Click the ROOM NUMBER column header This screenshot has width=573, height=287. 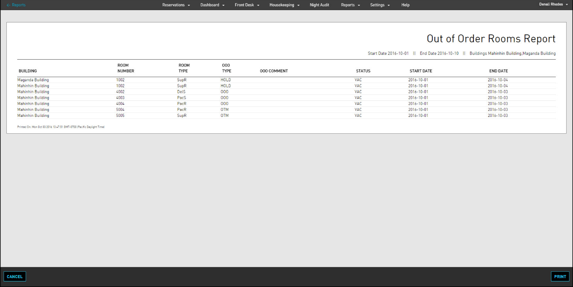[125, 68]
